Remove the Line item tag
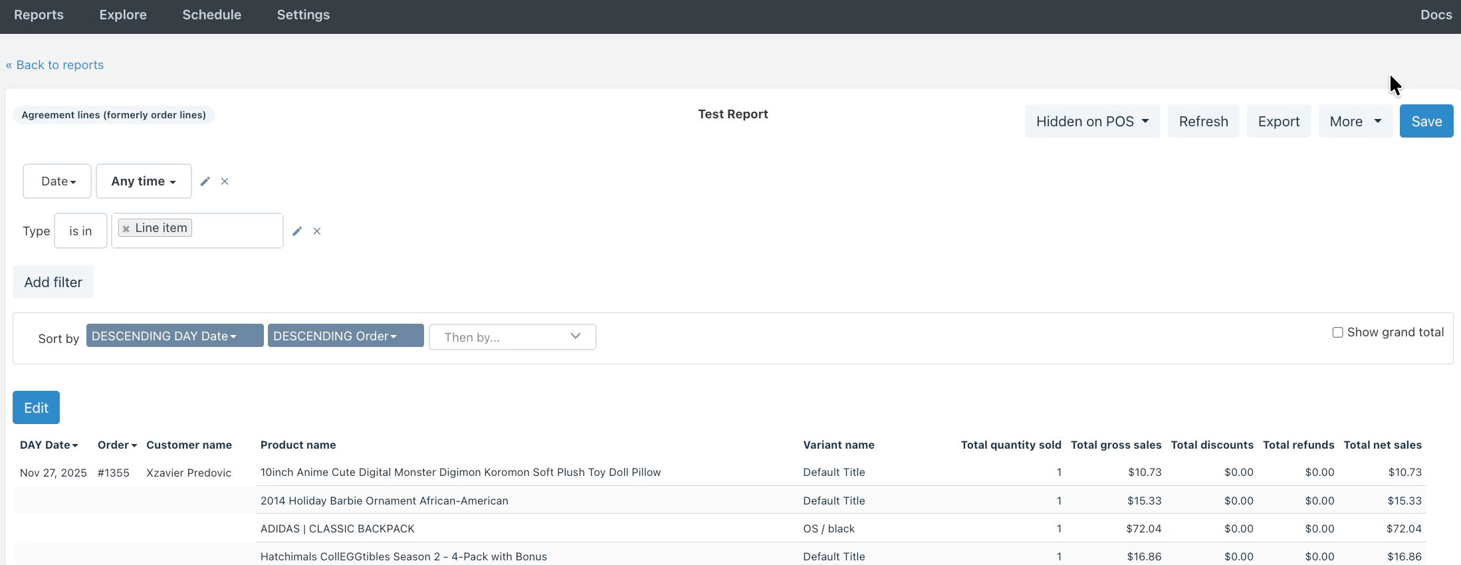Image resolution: width=1461 pixels, height=565 pixels. coord(126,229)
